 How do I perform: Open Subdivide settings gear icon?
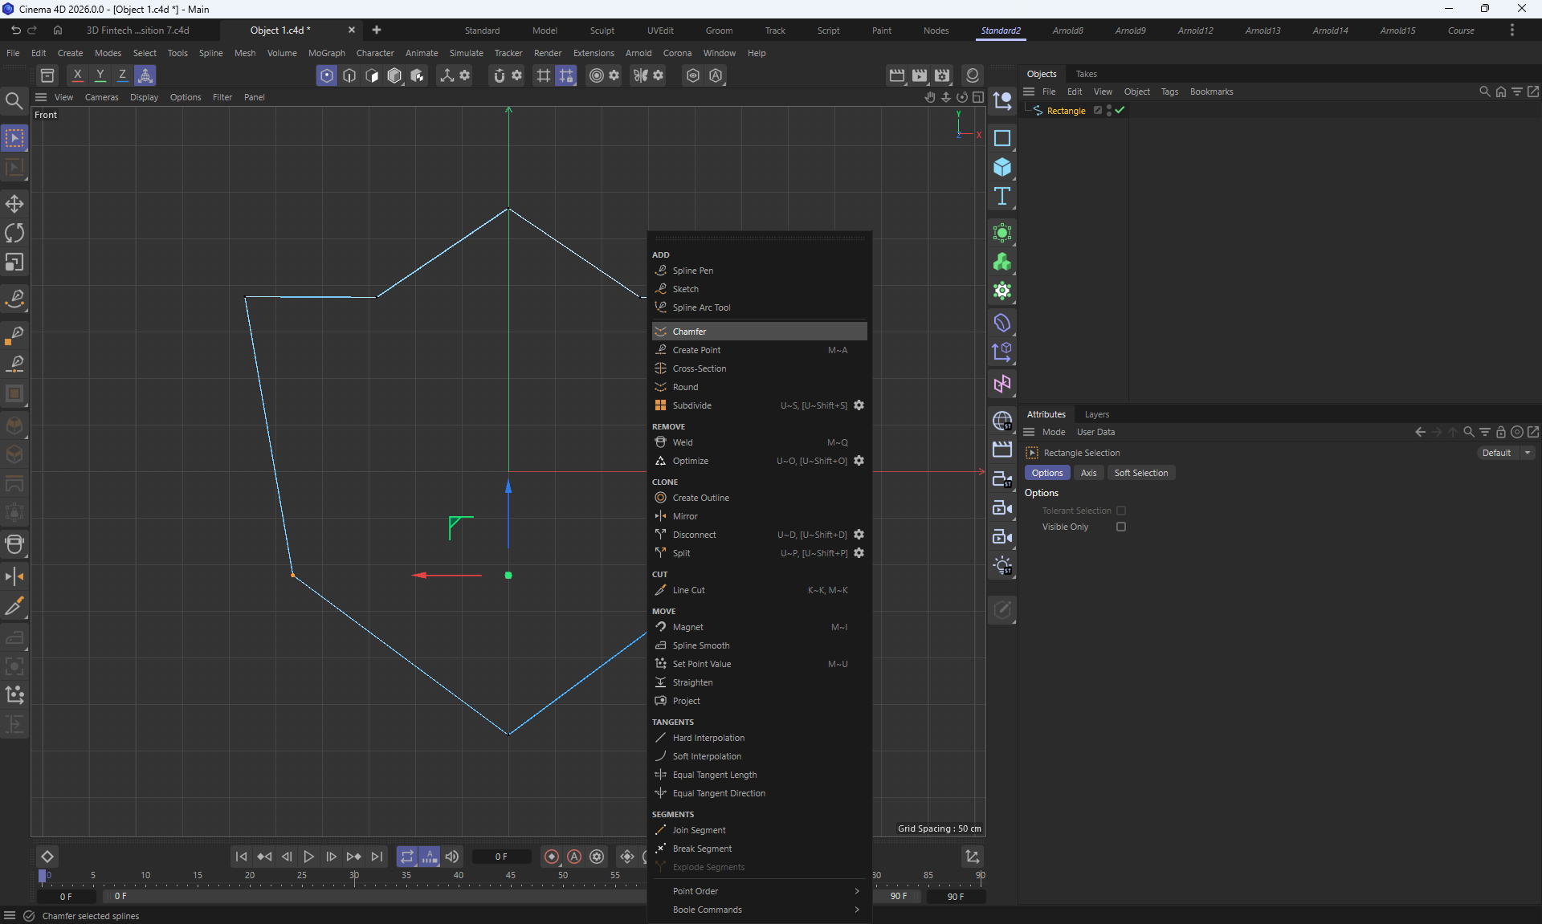coord(859,405)
